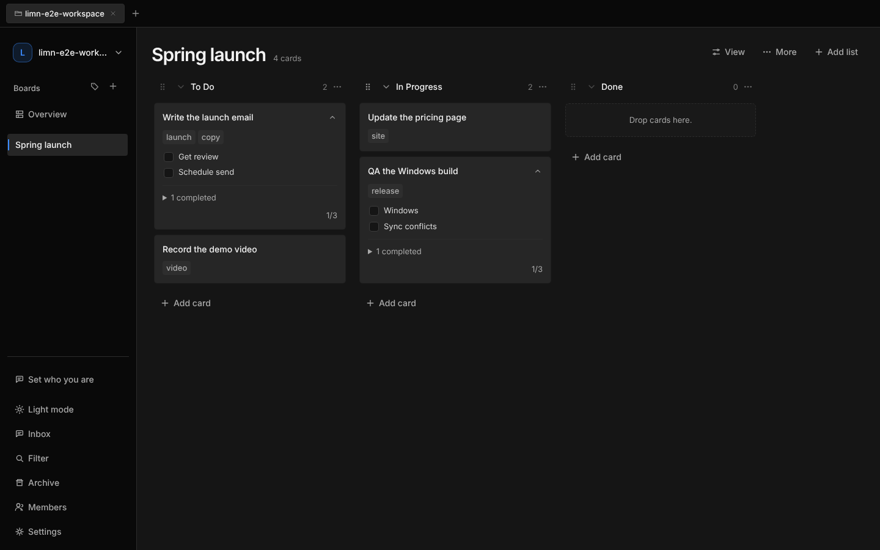Image resolution: width=880 pixels, height=550 pixels.
Task: Open the Record the demo video card
Action: (250, 259)
